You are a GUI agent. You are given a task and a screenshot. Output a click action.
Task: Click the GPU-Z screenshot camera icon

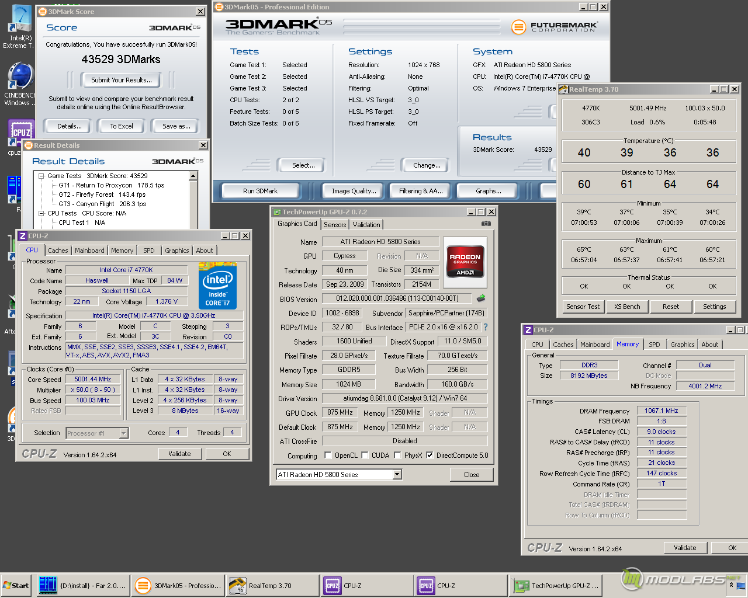(486, 224)
